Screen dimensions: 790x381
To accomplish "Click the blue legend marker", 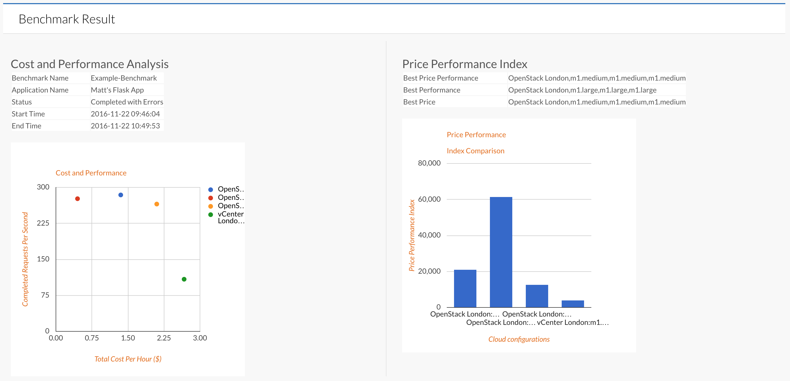I will click(x=210, y=190).
